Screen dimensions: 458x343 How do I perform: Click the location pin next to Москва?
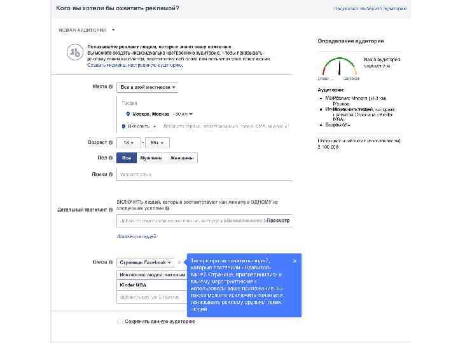(x=128, y=114)
